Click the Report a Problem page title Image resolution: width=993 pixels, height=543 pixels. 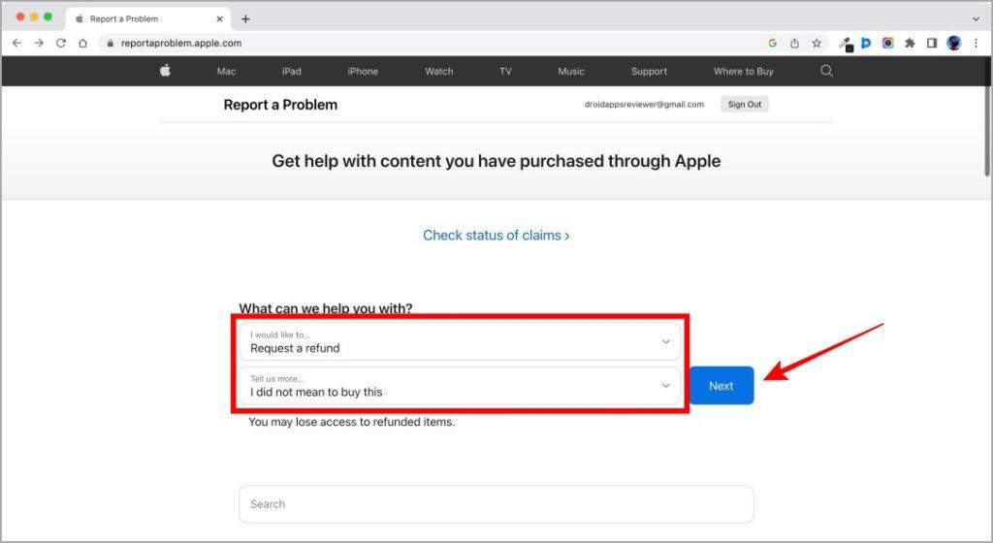280,105
